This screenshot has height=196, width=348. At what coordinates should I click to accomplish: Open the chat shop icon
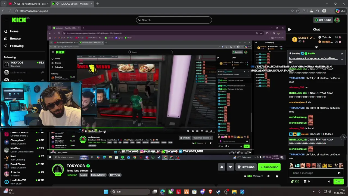pos(305,182)
